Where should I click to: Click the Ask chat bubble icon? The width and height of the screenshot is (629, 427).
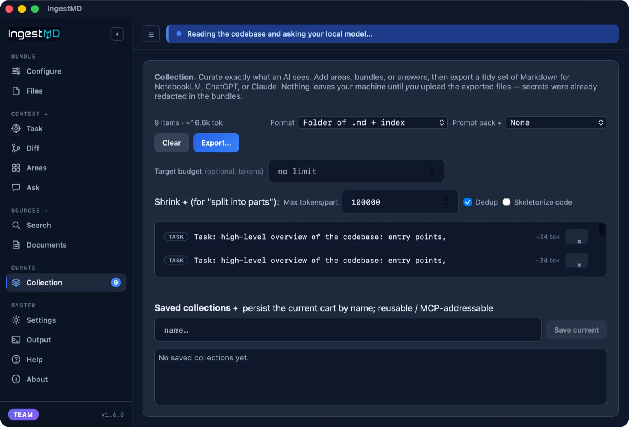16,187
